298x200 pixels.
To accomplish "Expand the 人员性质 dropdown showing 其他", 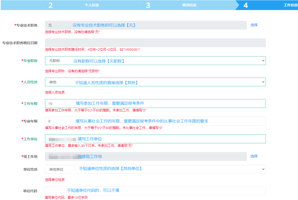I will [x=155, y=82].
